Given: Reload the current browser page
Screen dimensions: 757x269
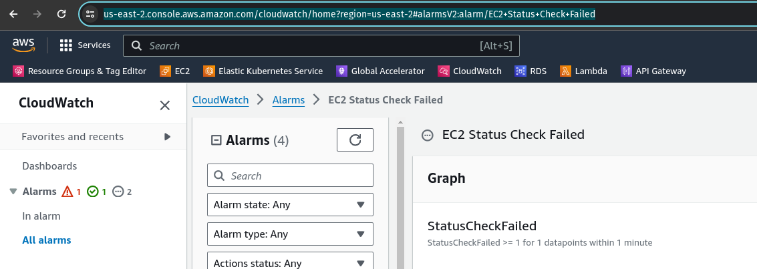Looking at the screenshot, I should pyautogui.click(x=61, y=14).
